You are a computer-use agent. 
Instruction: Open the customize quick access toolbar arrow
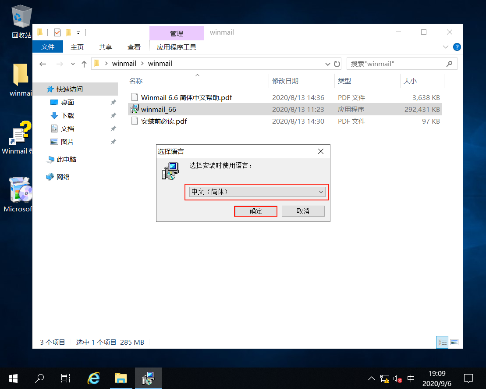[x=78, y=32]
